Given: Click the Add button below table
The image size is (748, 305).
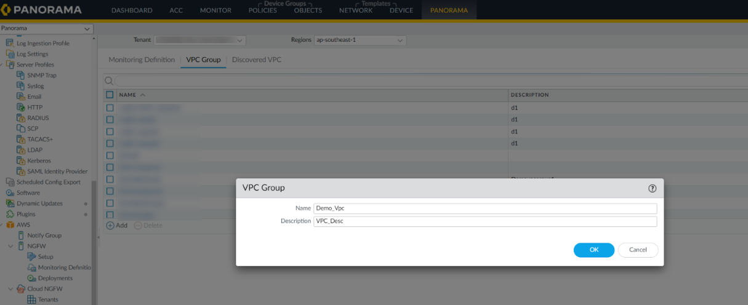Looking at the screenshot, I should click(117, 225).
